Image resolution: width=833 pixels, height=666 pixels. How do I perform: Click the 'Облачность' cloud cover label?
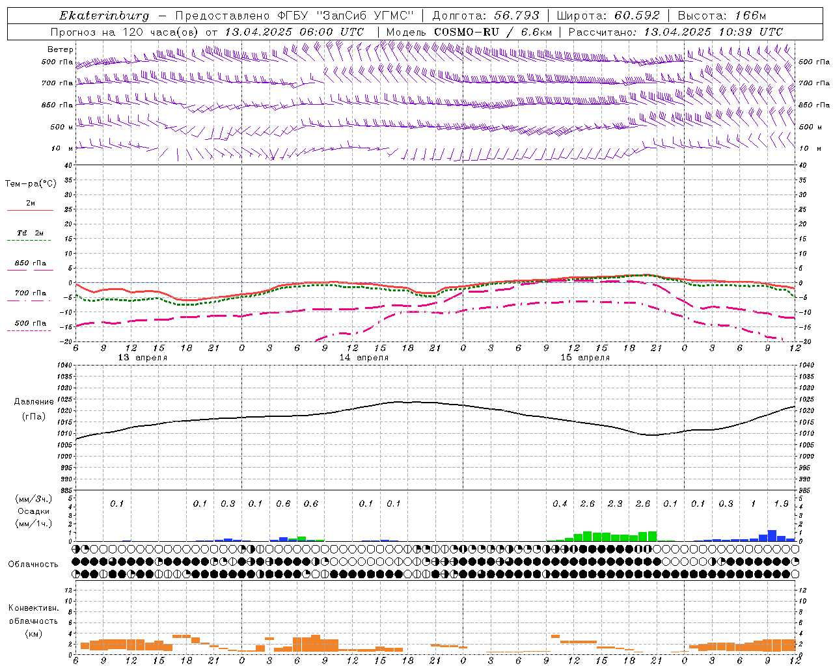click(x=33, y=564)
